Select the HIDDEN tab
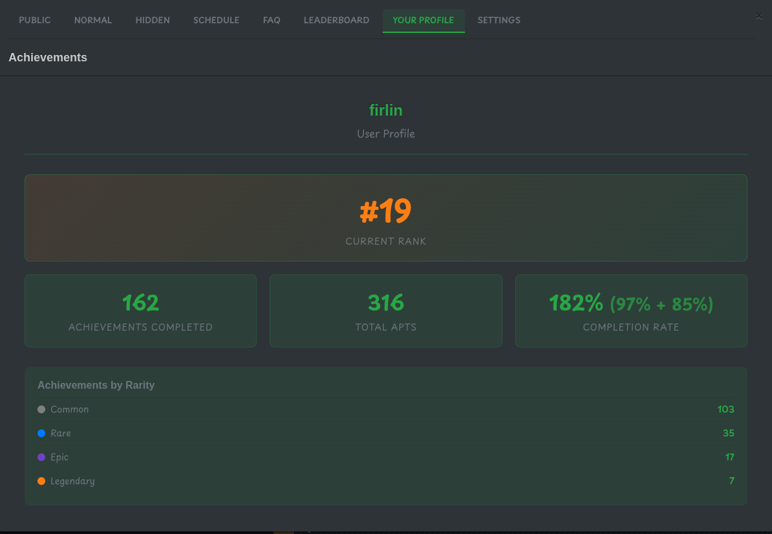 pyautogui.click(x=152, y=20)
